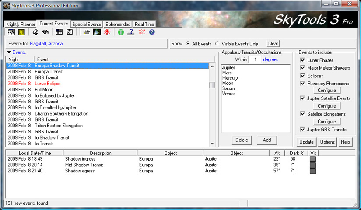The width and height of the screenshot is (361, 210).
Task: Open the red HOW TO icon
Action: tap(142, 32)
